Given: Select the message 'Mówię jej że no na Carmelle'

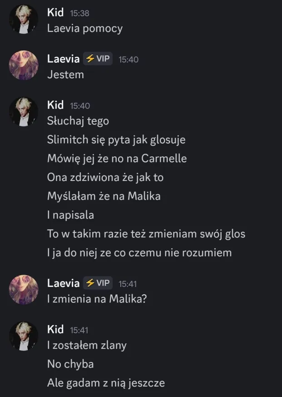Looking at the screenshot, I should (117, 159).
